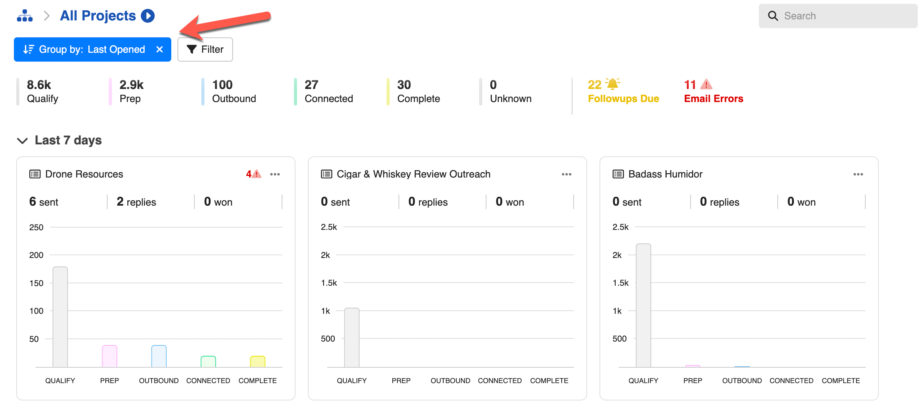This screenshot has height=412, width=922.
Task: Open Badass Humidor three-dot menu
Action: click(x=858, y=174)
